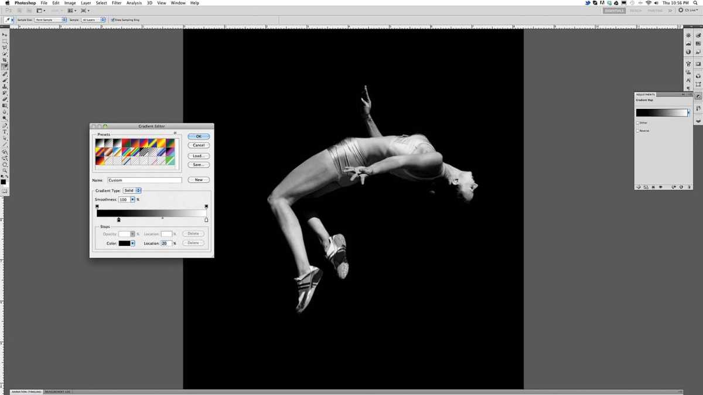Viewport: 703px width, 395px height.
Task: Open the Window menu
Action: [178, 3]
